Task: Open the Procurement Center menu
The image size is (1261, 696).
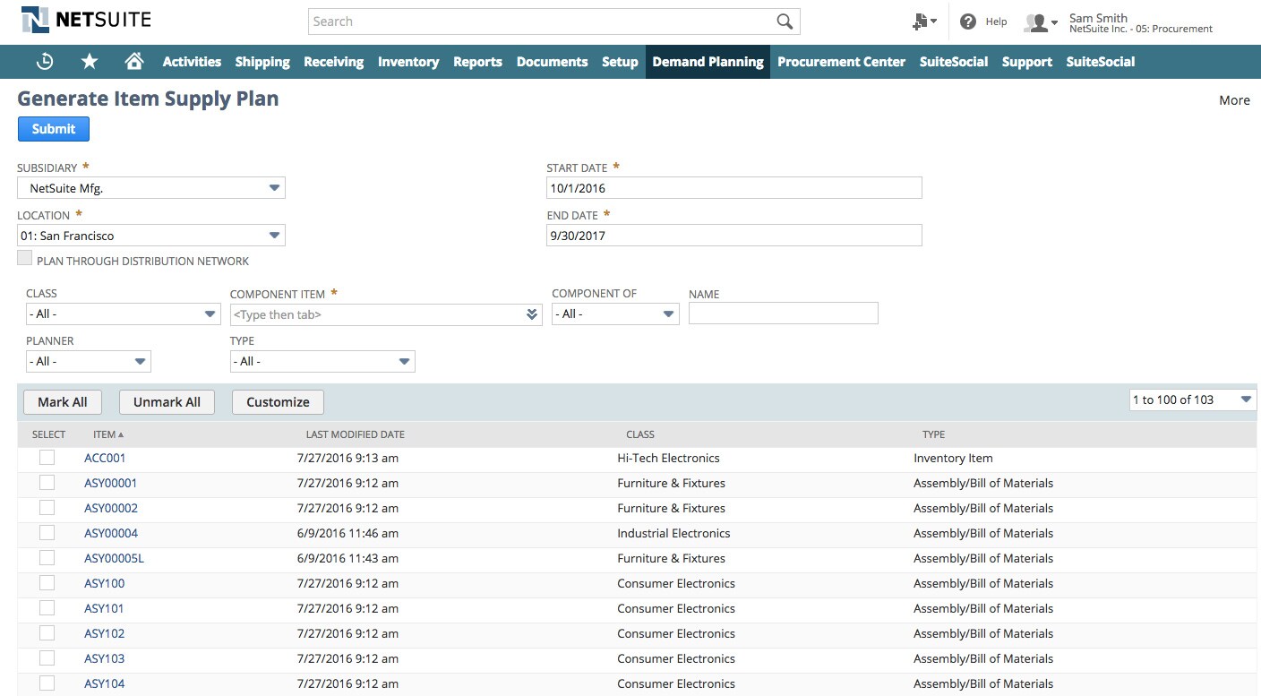Action: point(841,62)
